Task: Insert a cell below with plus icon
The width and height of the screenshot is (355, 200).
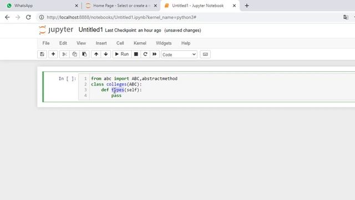Action: click(53, 54)
